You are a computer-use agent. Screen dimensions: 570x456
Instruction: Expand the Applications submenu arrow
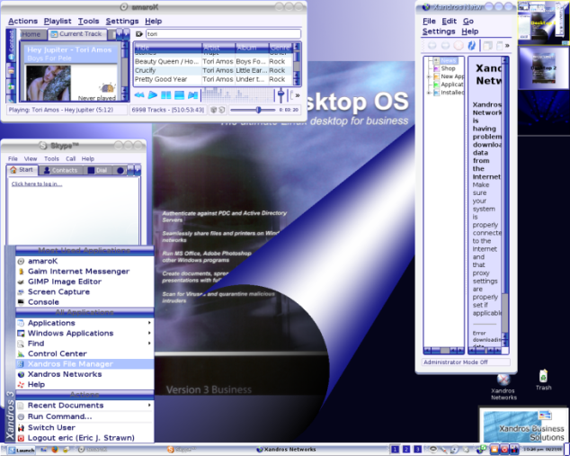click(x=149, y=323)
